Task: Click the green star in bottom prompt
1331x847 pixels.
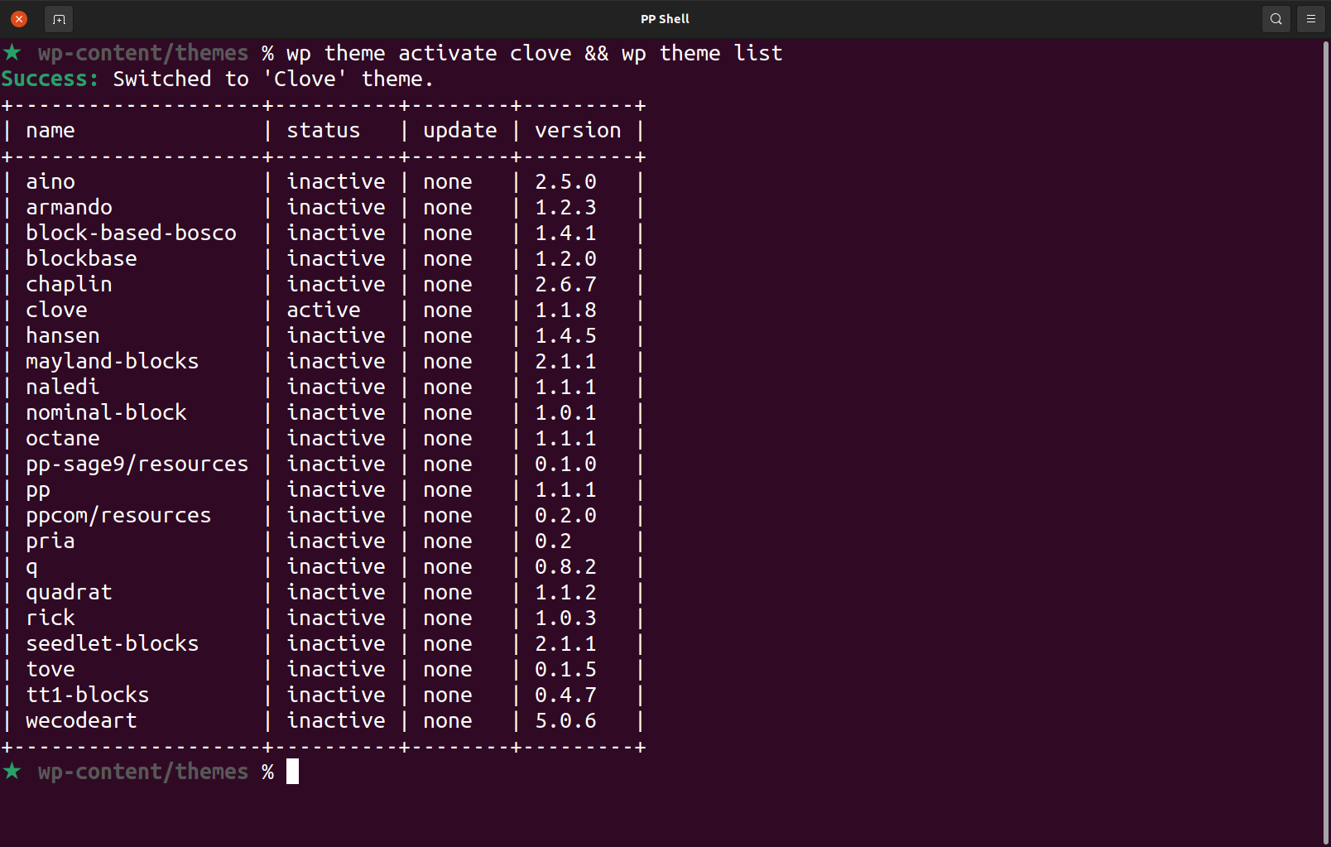Action: pos(12,771)
